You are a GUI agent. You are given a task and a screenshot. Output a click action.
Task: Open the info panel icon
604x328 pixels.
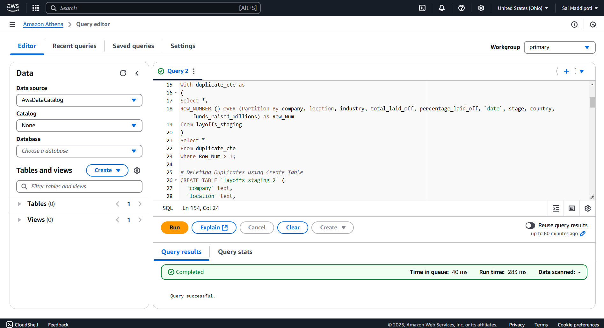[x=574, y=24]
